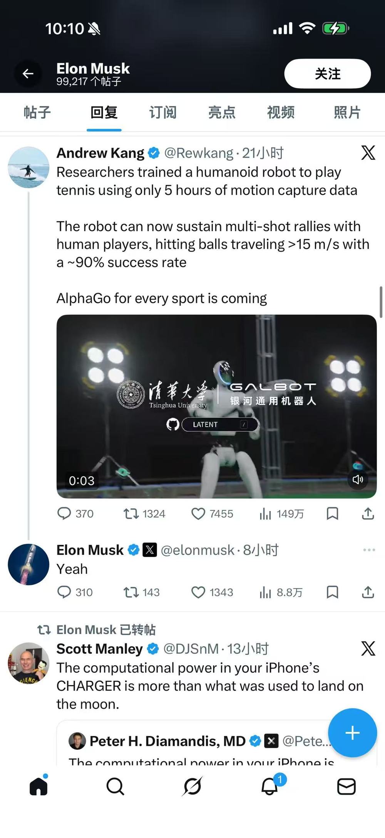Repost Andrew Kang's post

[131, 514]
